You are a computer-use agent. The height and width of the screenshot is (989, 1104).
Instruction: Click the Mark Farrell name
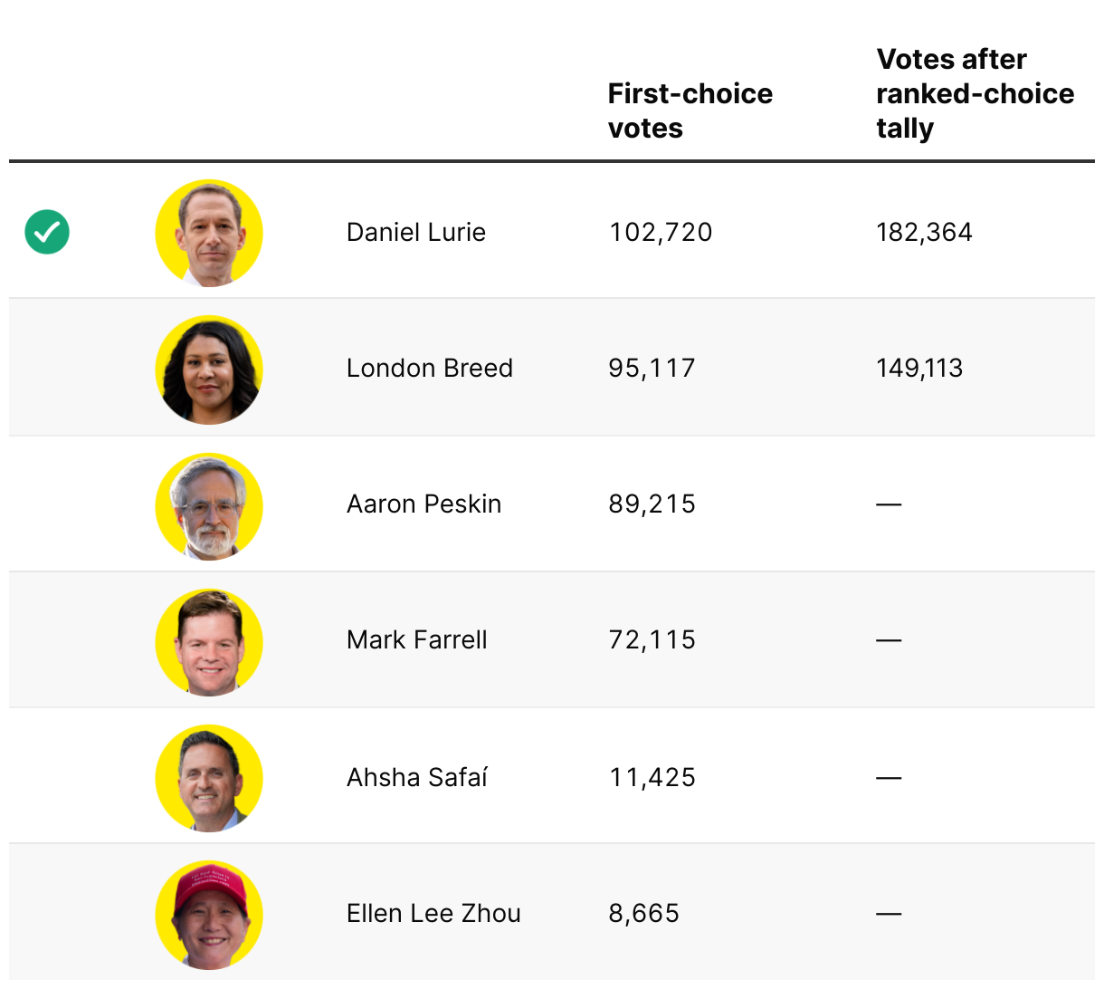(417, 640)
